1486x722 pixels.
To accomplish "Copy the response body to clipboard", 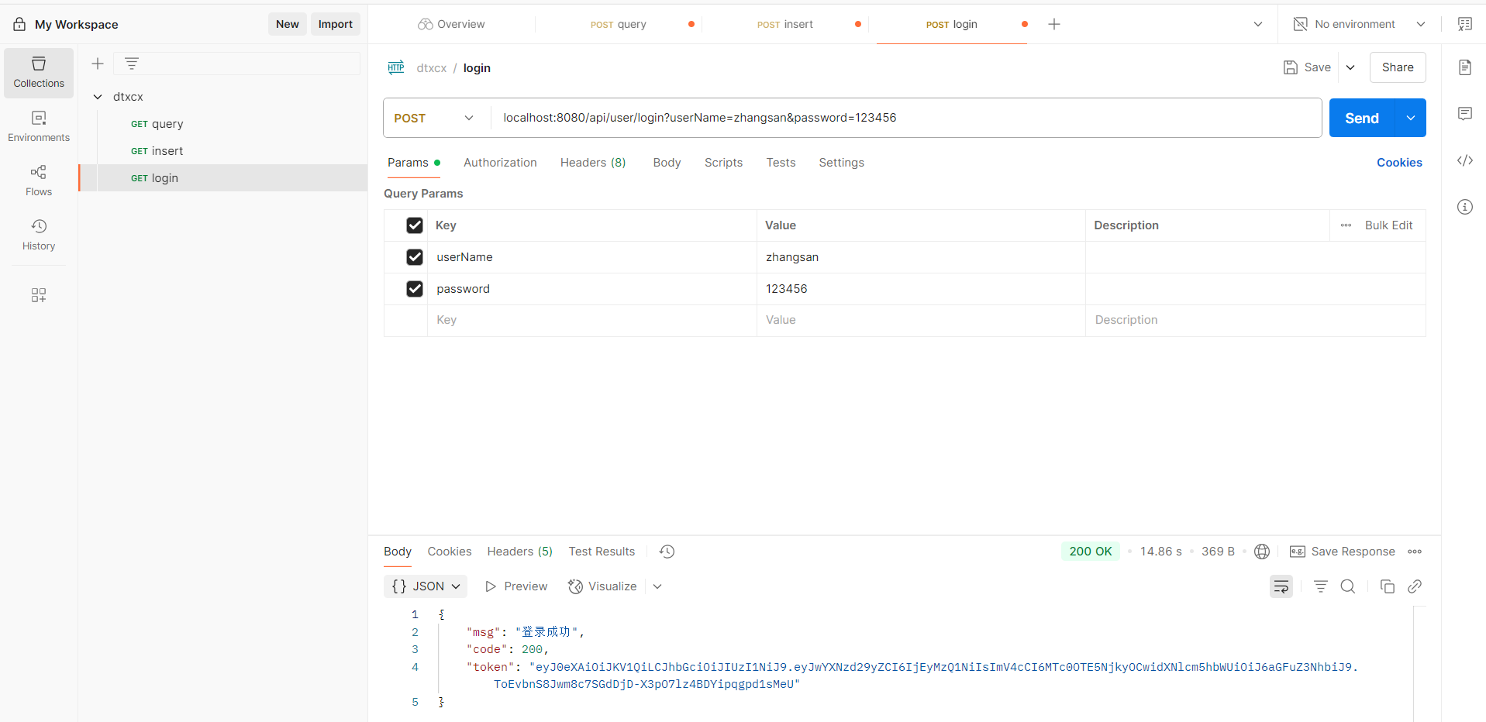I will 1388,586.
